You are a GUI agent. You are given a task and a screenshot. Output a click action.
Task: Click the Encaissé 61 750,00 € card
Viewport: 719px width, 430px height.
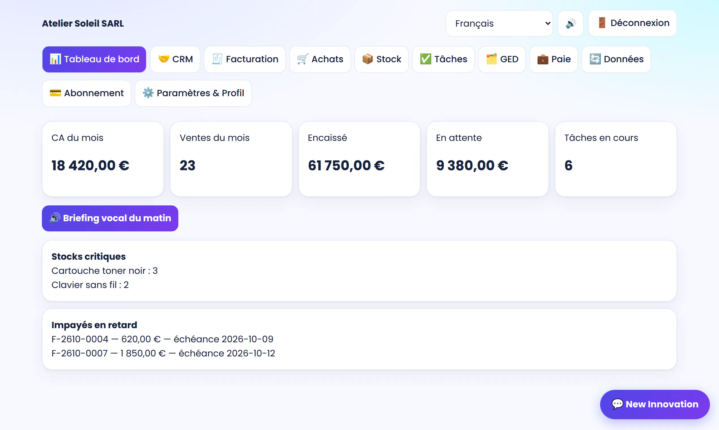pos(359,159)
